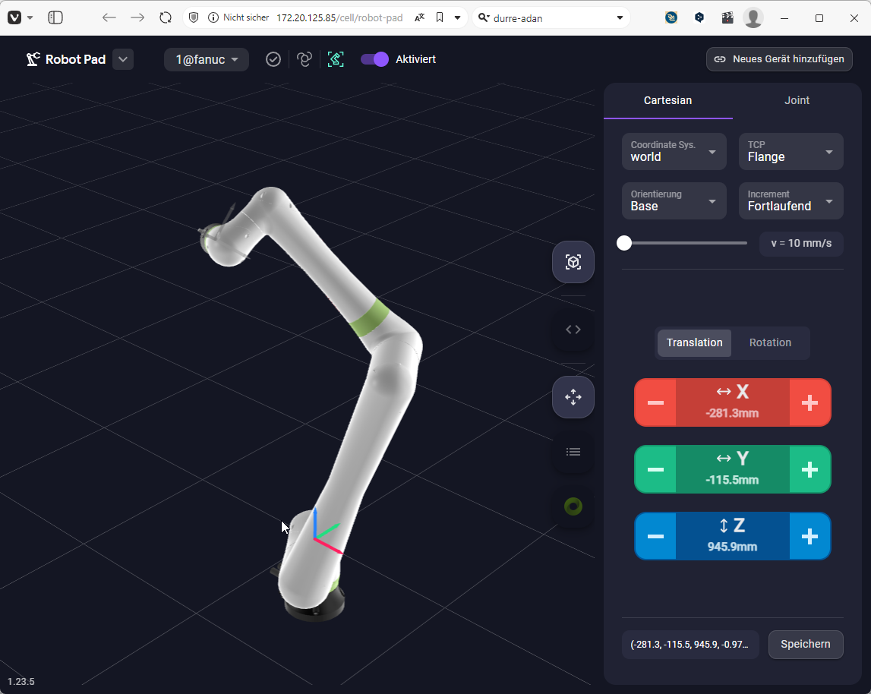Open the list lines icon button
Screen dimensions: 871x694
tap(573, 452)
